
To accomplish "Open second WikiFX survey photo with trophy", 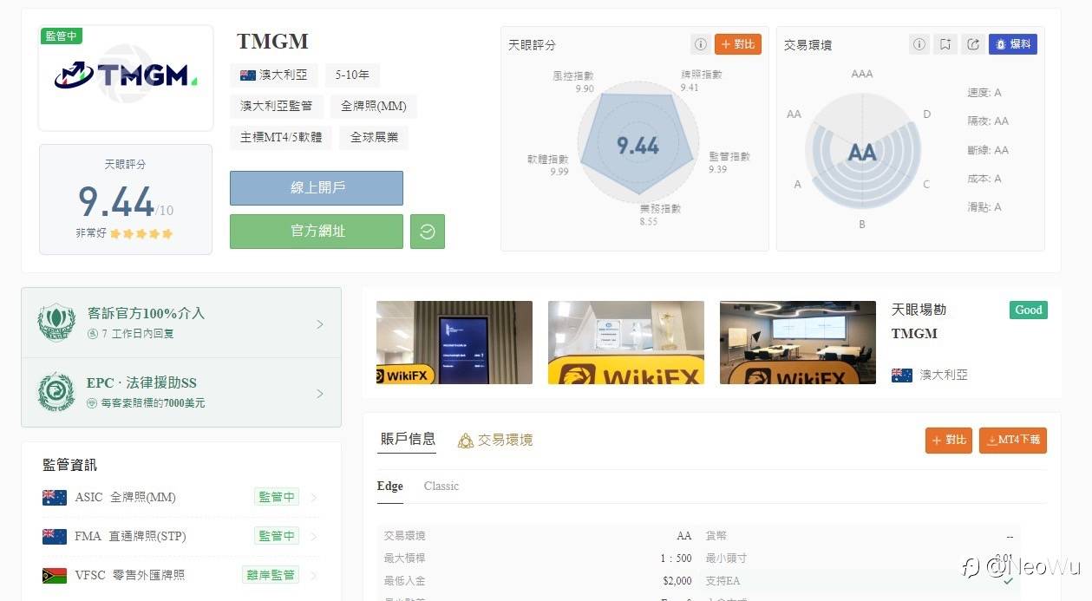I will coord(626,343).
